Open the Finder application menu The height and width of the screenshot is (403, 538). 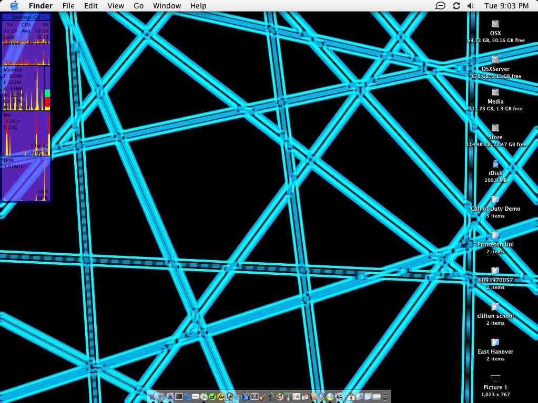pos(40,6)
